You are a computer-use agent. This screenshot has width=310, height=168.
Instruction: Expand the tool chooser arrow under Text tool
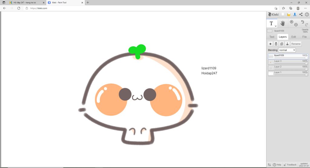(275, 26)
